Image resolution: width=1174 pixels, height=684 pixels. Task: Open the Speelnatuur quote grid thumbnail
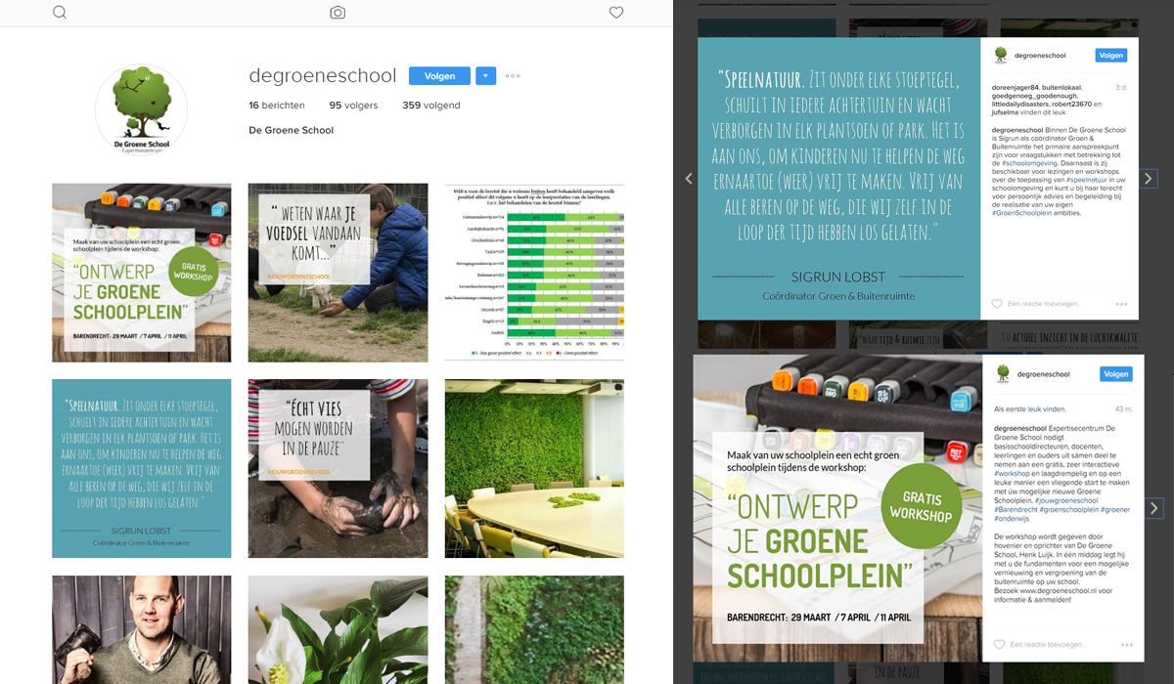[142, 469]
